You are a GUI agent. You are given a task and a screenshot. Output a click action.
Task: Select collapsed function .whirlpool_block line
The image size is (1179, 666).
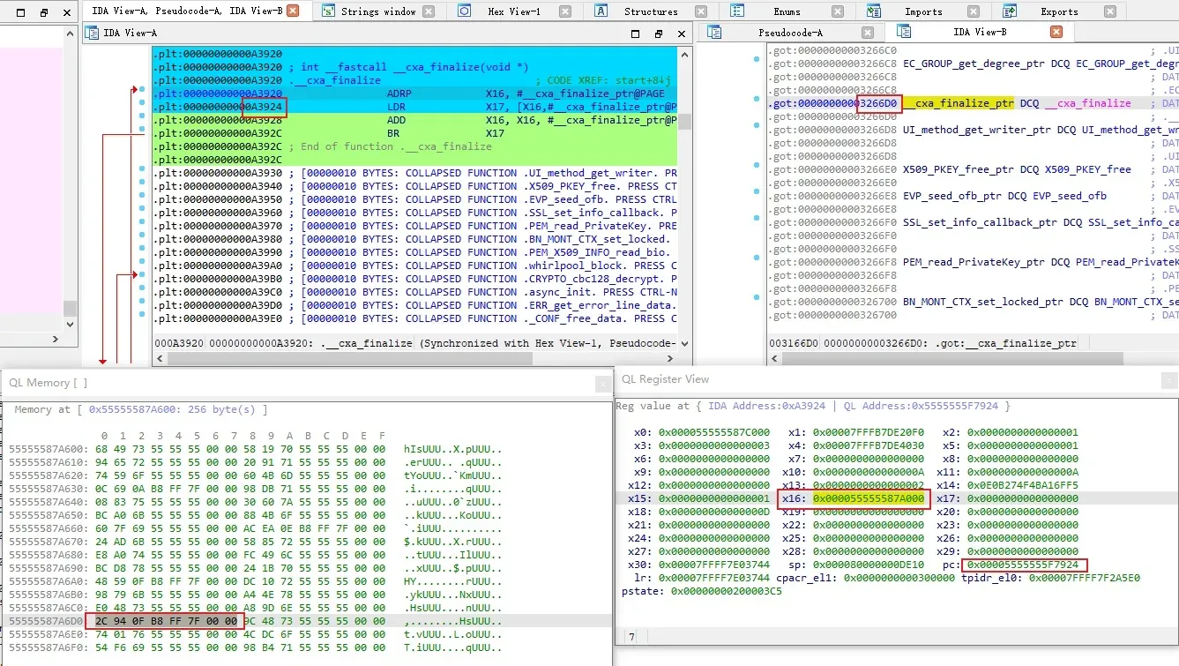[415, 266]
